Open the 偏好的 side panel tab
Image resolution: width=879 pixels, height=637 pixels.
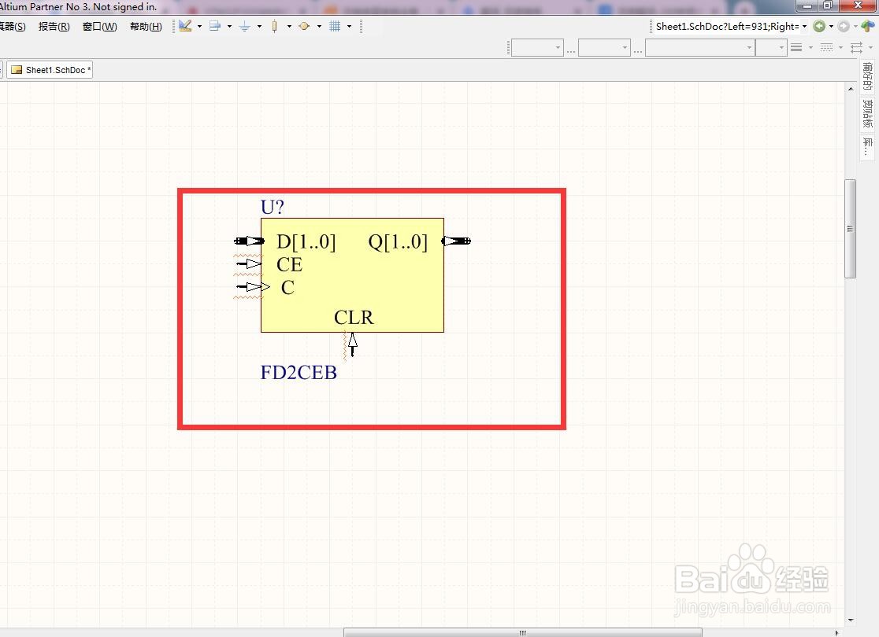point(868,77)
